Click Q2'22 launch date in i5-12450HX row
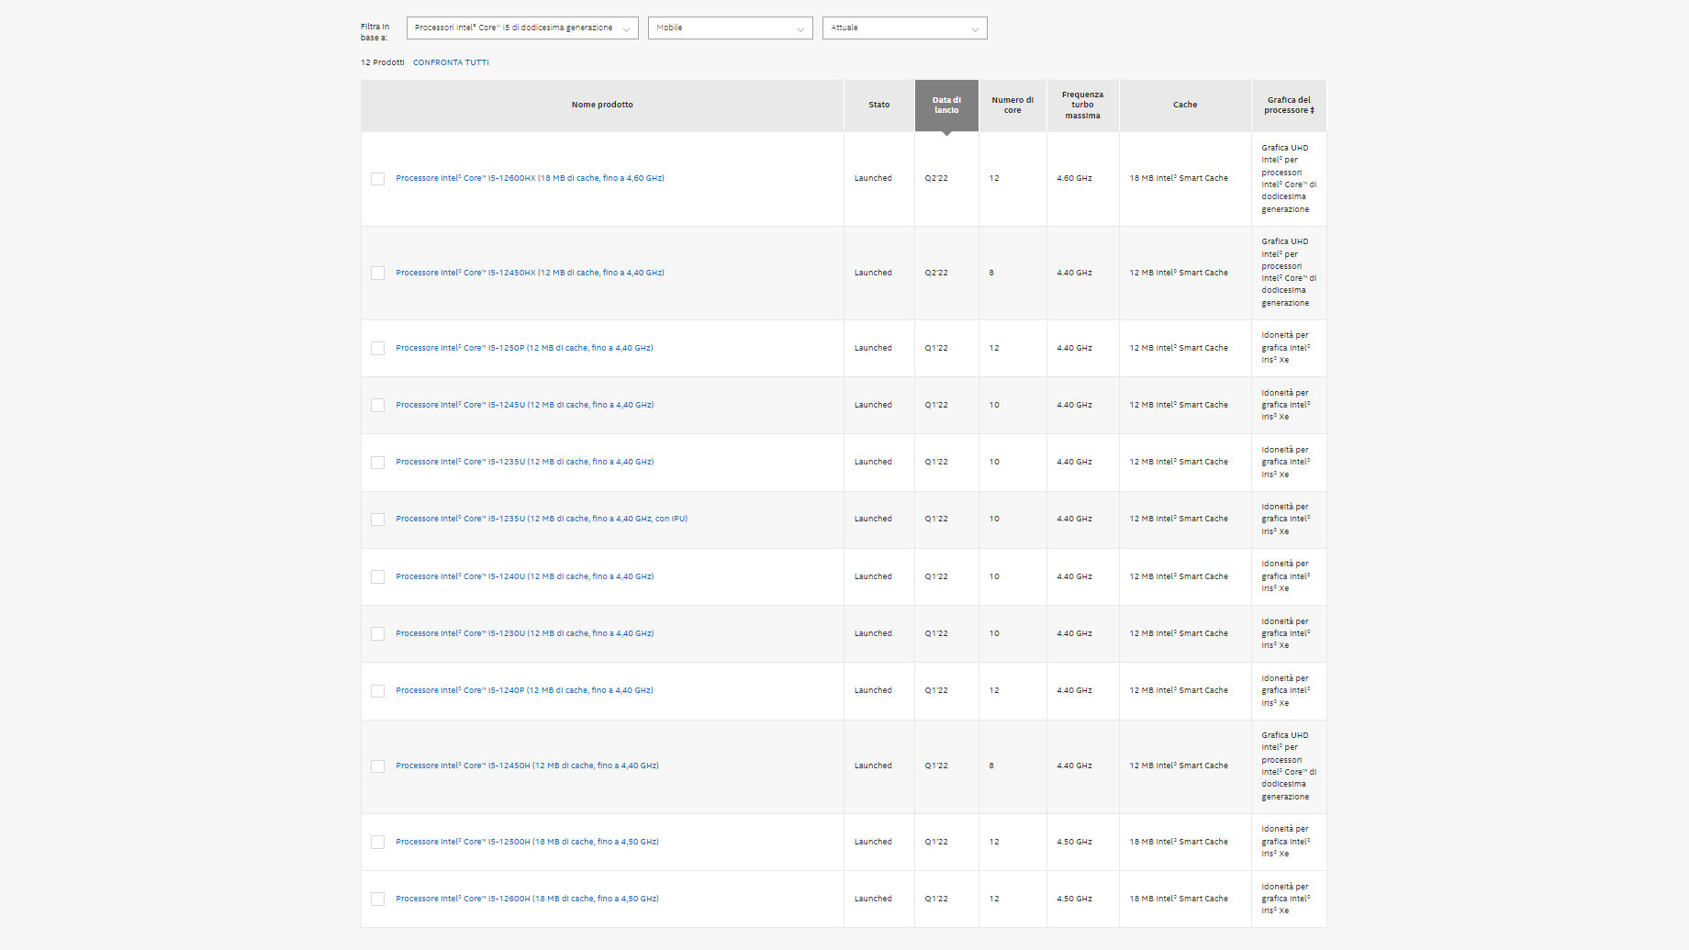This screenshot has height=950, width=1689. [936, 273]
